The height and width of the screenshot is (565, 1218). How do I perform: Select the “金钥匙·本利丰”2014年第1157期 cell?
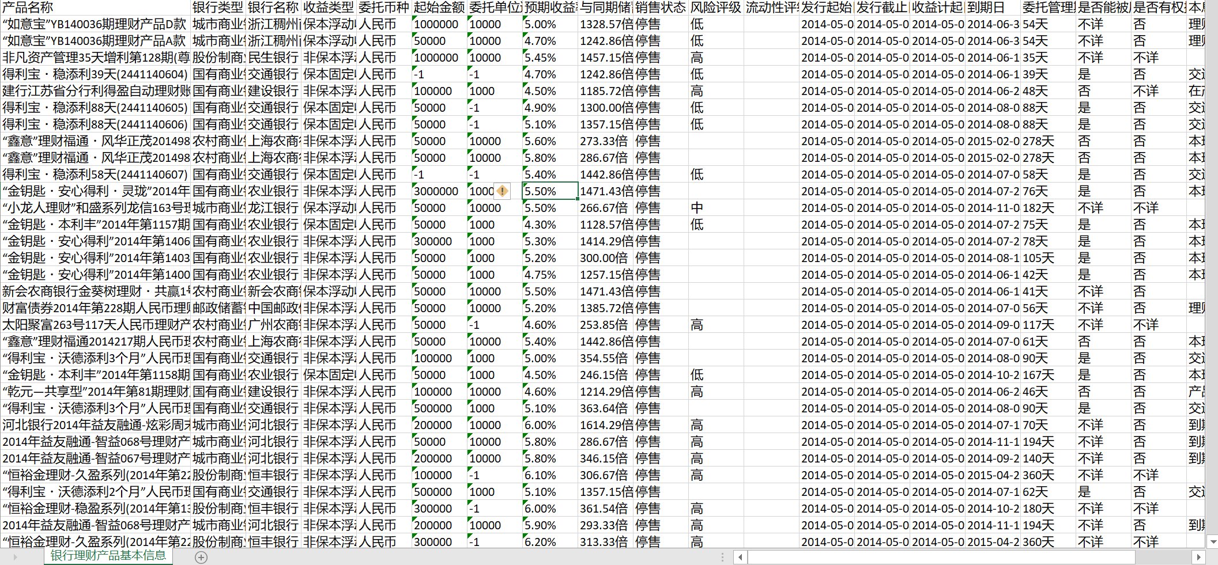96,225
